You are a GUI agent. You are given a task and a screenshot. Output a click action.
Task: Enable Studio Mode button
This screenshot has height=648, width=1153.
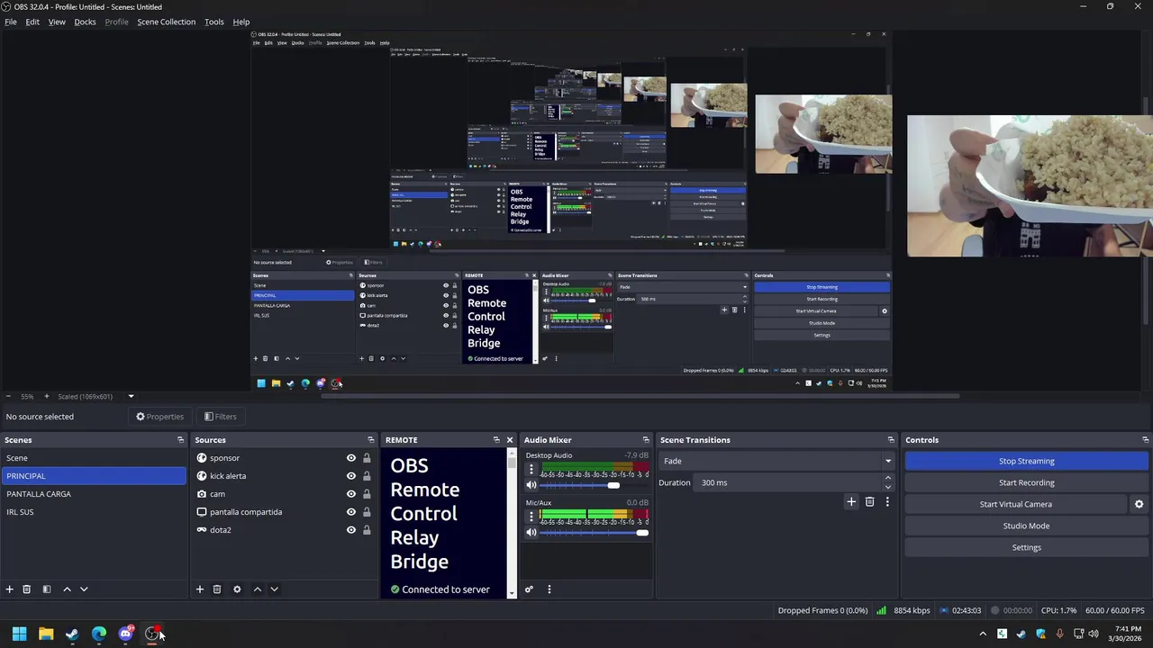pos(1026,526)
